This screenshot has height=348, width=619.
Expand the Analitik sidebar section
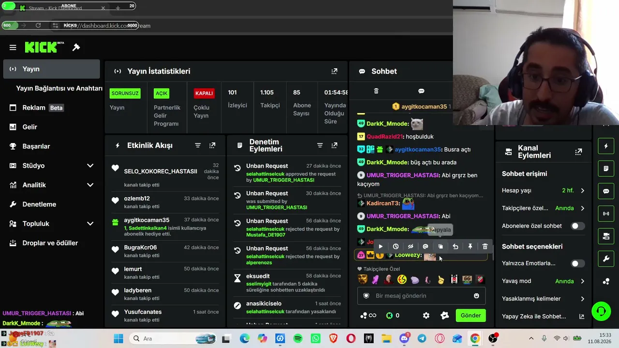90,185
